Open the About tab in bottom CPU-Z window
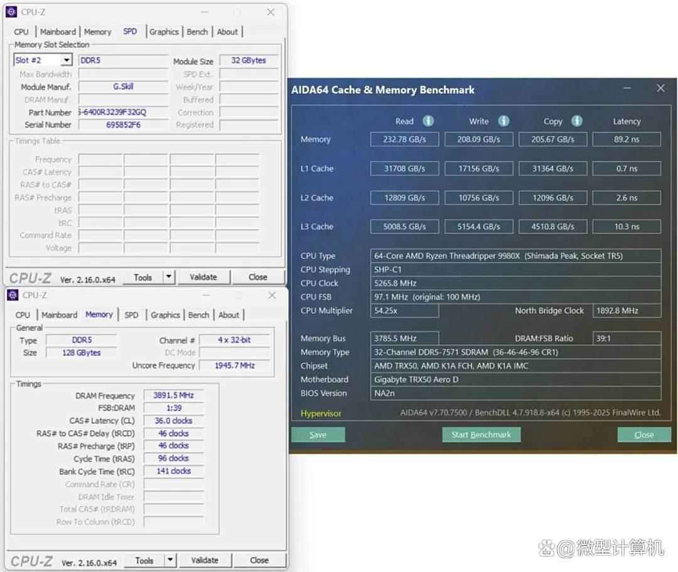 [229, 315]
